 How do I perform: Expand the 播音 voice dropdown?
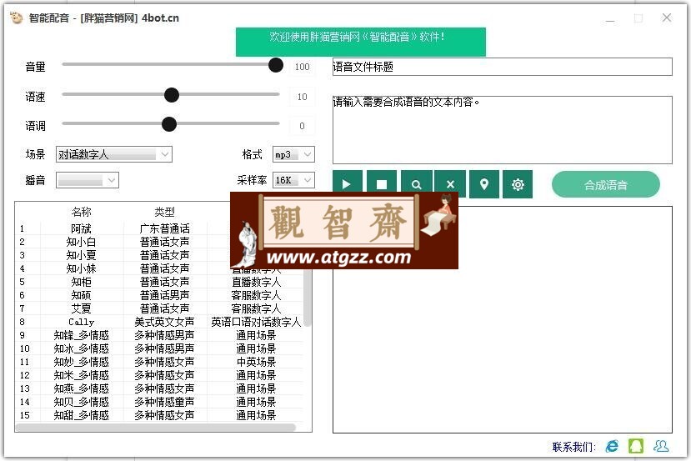[88, 180]
